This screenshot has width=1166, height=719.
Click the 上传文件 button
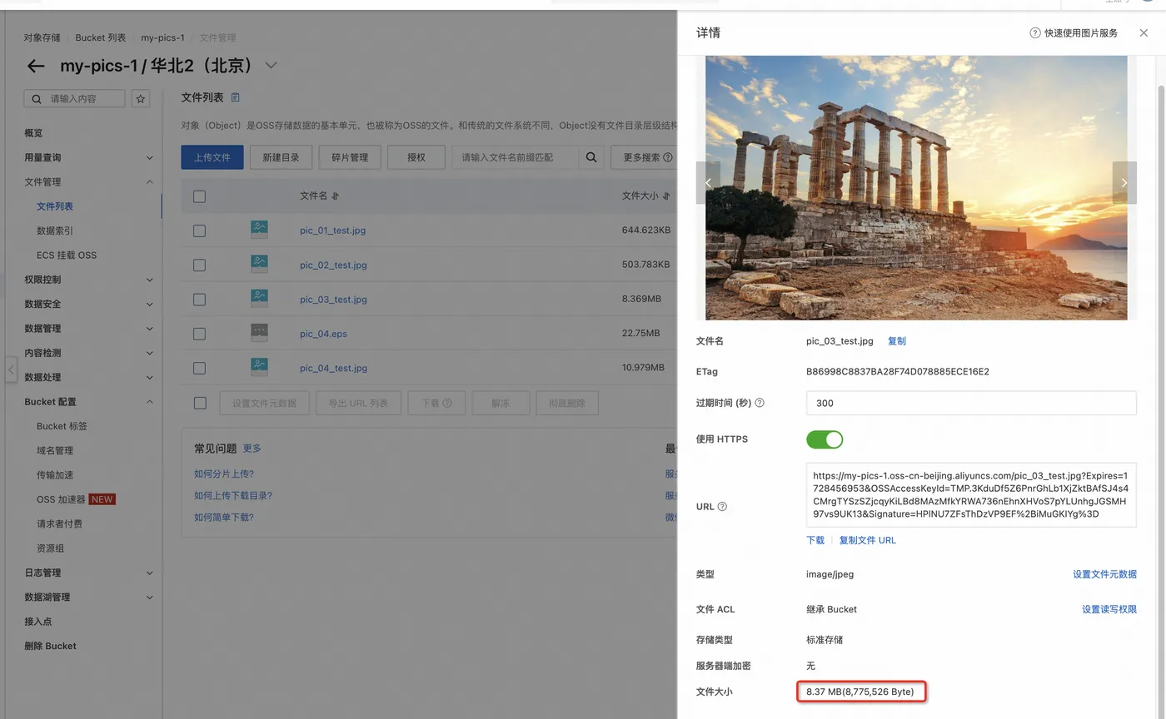212,157
